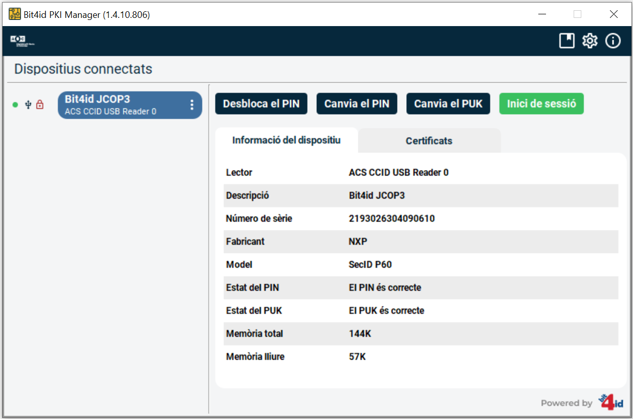Image resolution: width=633 pixels, height=419 pixels.
Task: Click the 'Fabricant' label
Action: coord(245,241)
